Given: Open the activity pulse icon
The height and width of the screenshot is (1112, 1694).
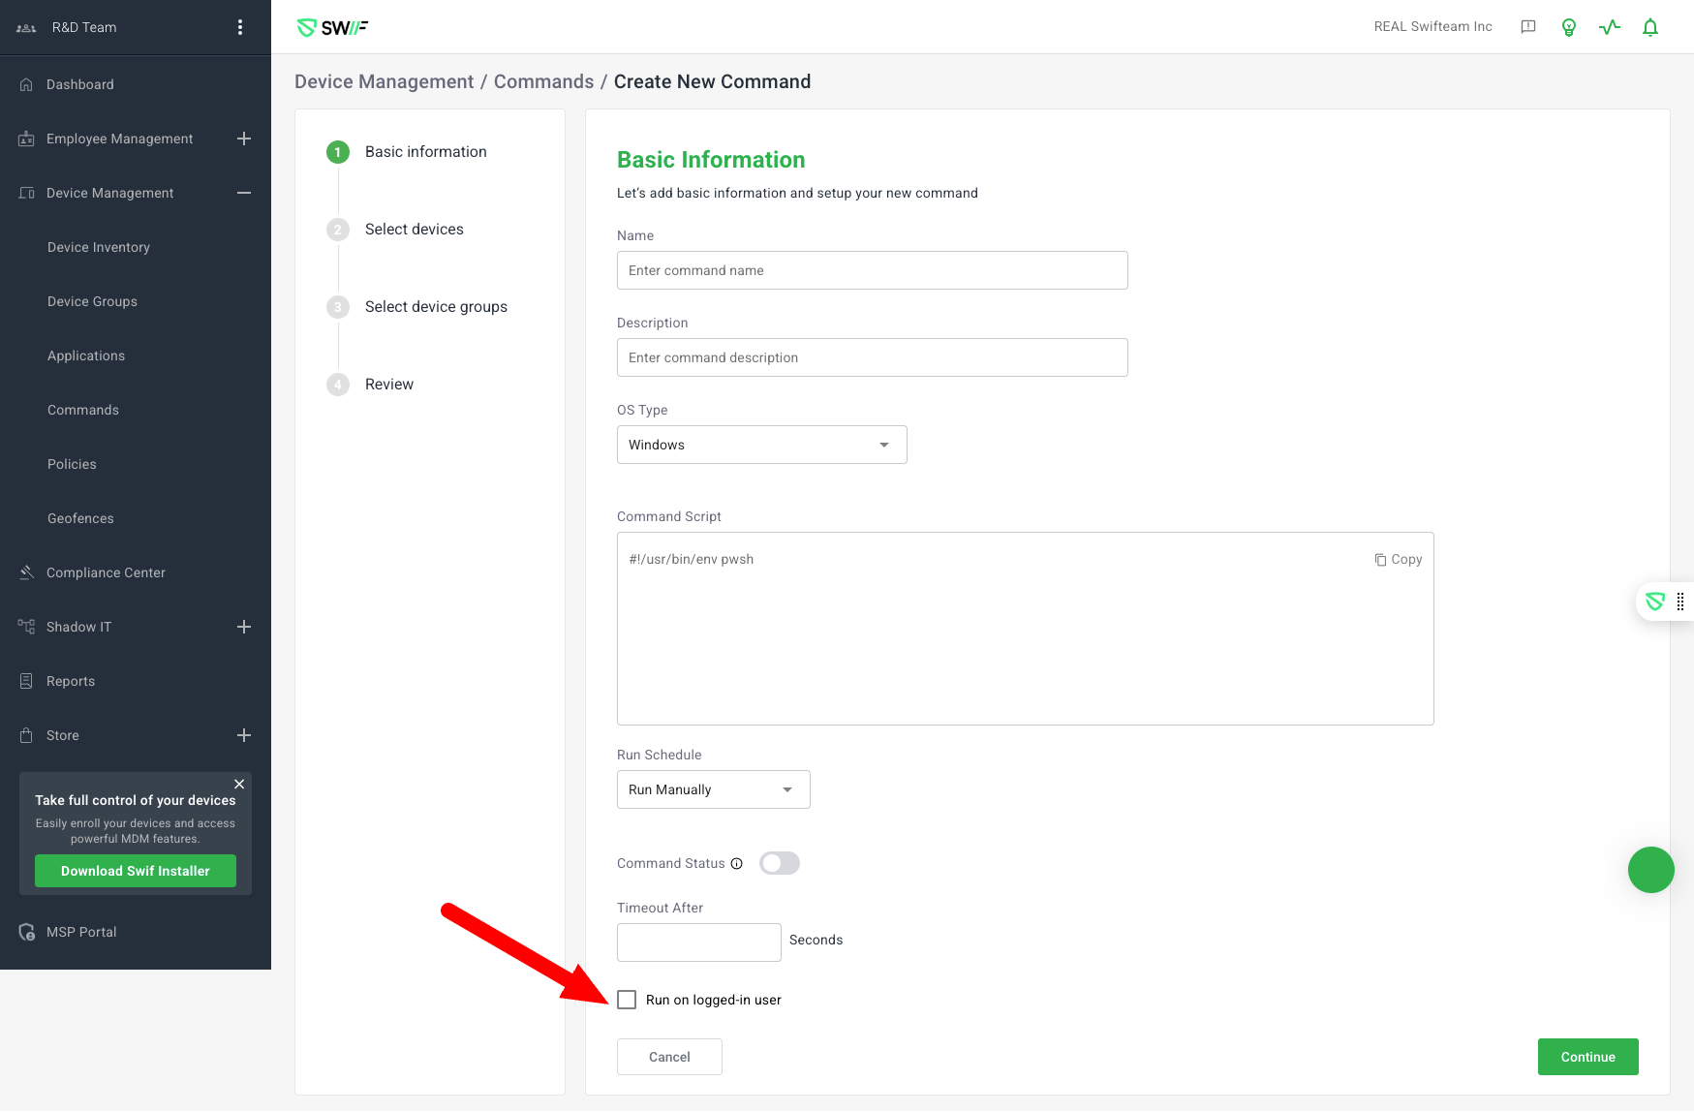Looking at the screenshot, I should point(1610,27).
